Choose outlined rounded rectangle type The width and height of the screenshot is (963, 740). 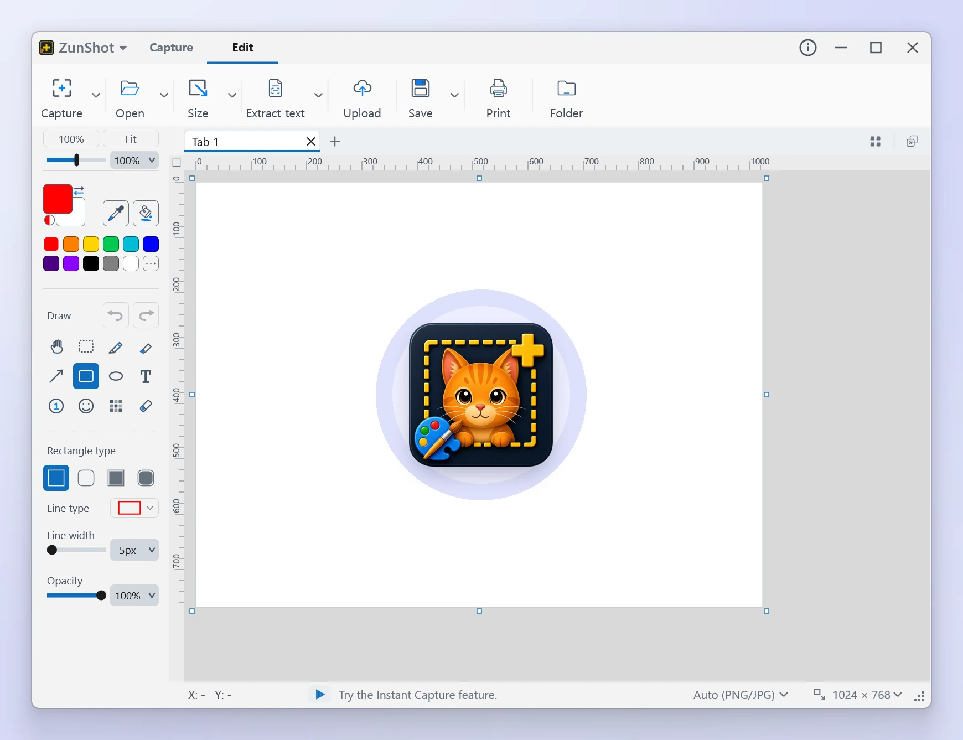point(86,478)
